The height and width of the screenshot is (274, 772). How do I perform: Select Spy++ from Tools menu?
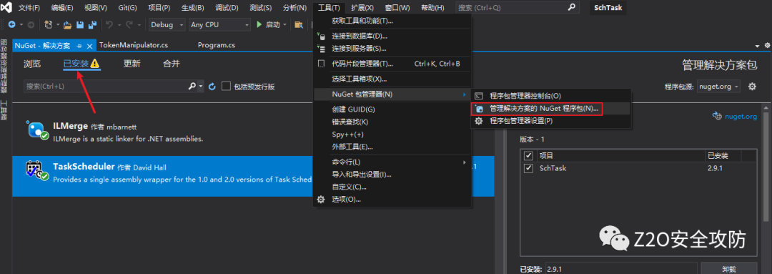[x=392, y=134]
